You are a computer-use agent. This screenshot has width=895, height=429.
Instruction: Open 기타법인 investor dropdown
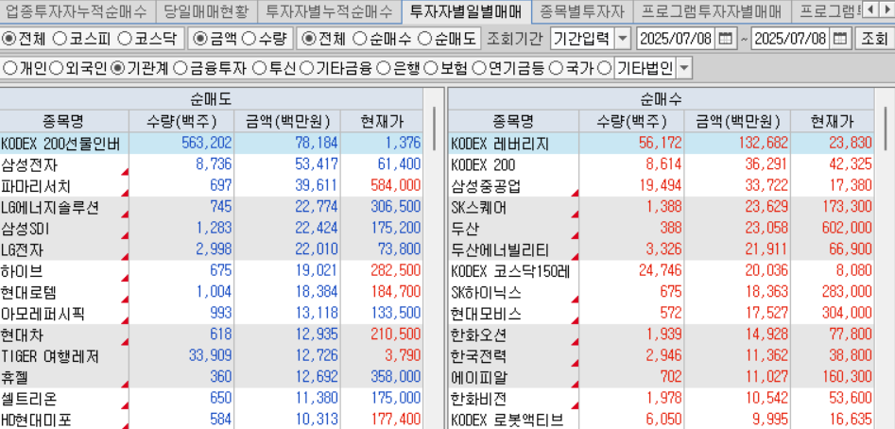(x=684, y=68)
